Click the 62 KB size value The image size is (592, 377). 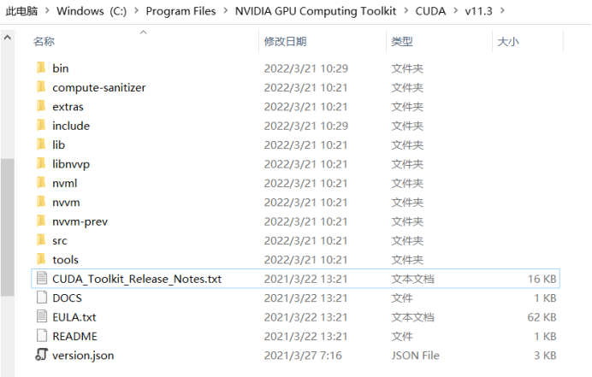(x=542, y=317)
